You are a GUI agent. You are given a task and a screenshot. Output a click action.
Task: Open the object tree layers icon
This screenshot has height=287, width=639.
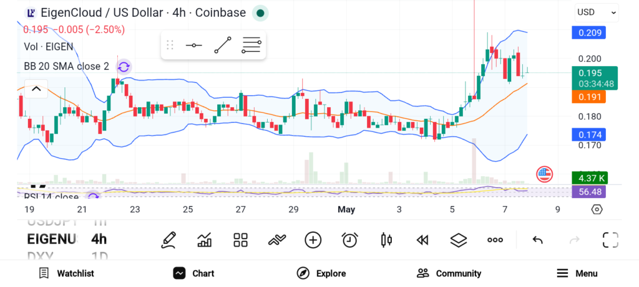click(x=459, y=240)
